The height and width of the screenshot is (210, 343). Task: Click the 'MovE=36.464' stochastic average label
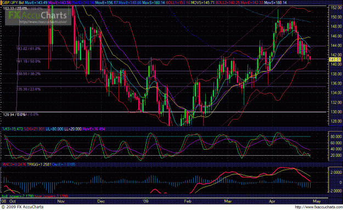pos(94,129)
